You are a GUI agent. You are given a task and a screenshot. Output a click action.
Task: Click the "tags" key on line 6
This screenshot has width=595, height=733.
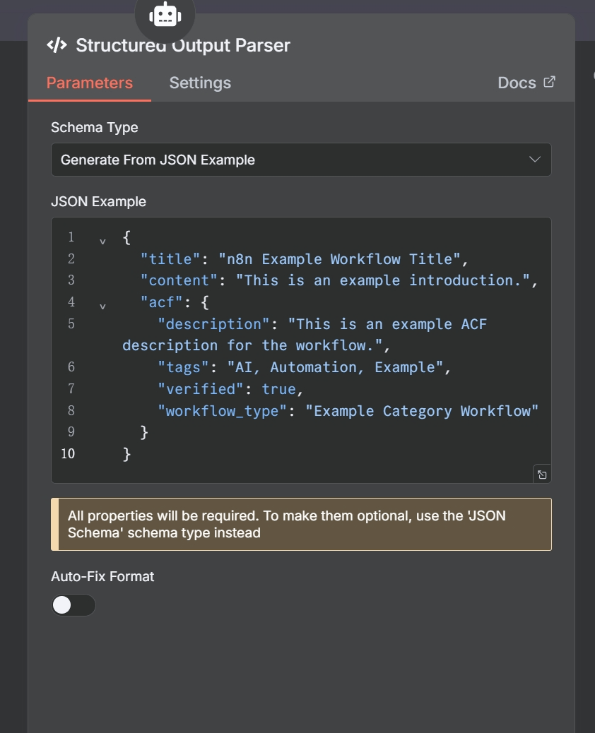coord(183,367)
